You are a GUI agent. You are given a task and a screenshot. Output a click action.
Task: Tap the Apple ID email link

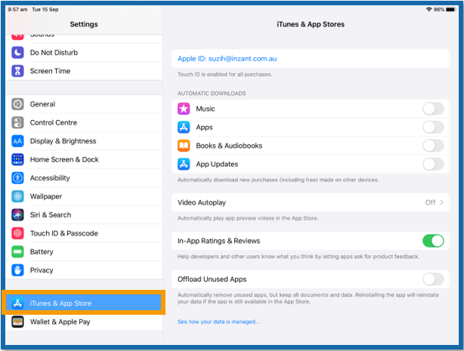[x=227, y=59]
